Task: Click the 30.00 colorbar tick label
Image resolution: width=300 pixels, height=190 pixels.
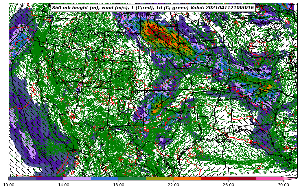Action: (284, 185)
